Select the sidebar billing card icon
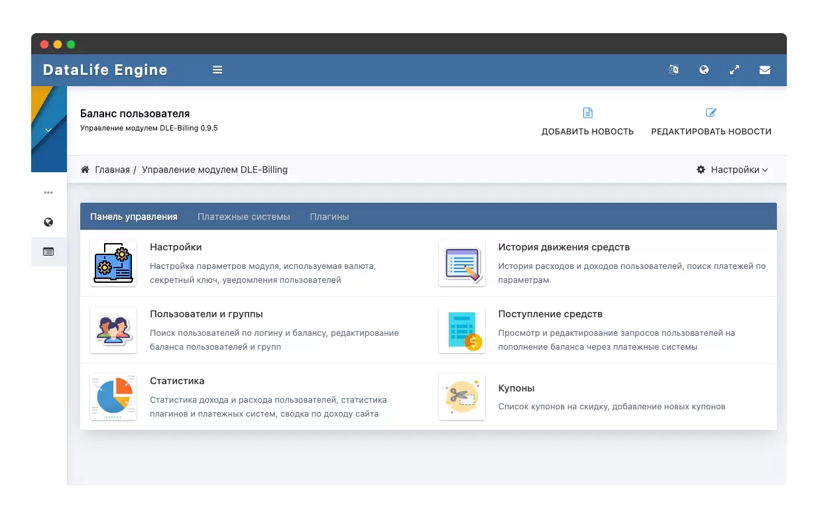Image resolution: width=818 pixels, height=518 pixels. [48, 252]
